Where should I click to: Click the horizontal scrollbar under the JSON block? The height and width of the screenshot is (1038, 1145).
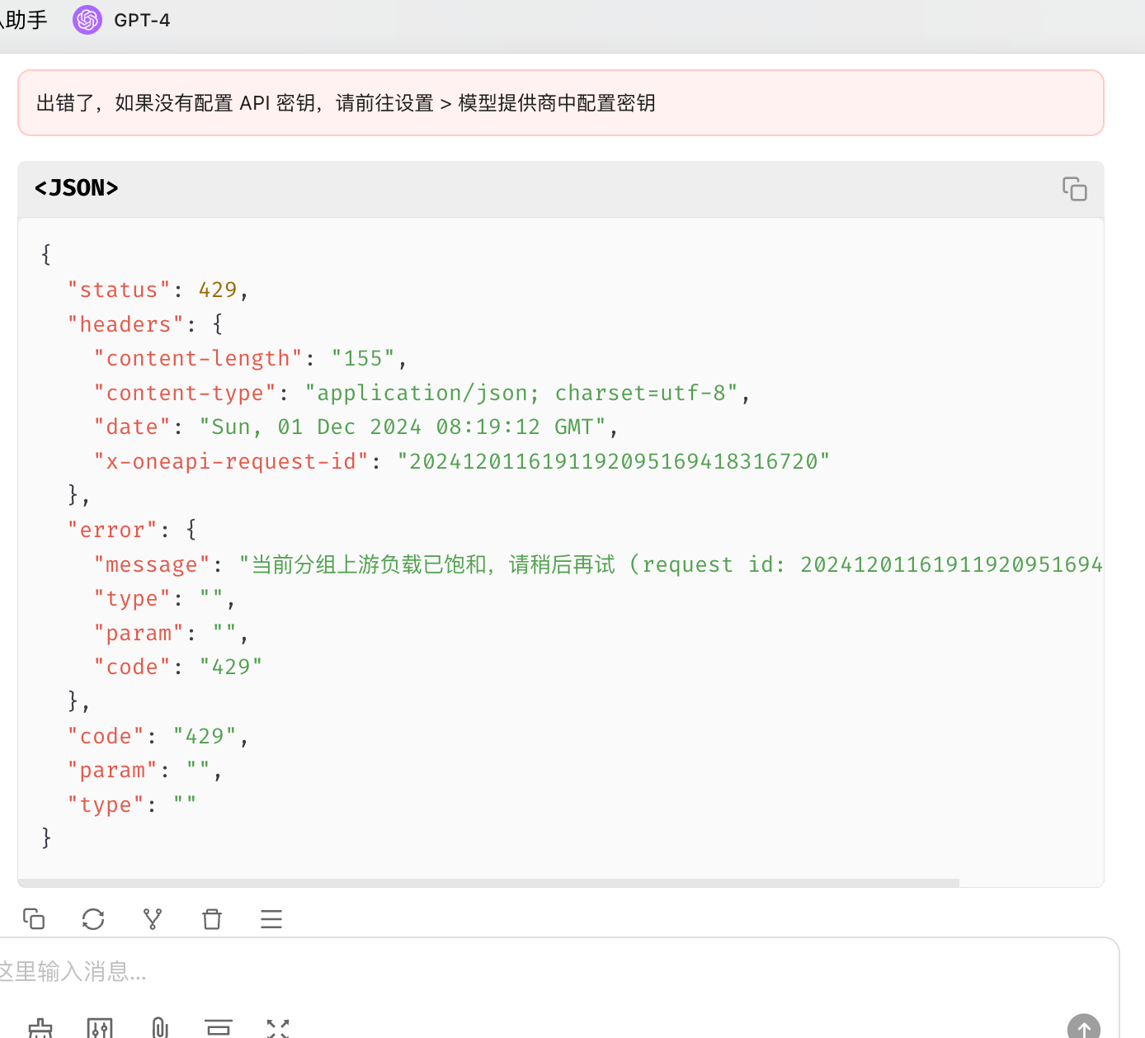[x=488, y=883]
